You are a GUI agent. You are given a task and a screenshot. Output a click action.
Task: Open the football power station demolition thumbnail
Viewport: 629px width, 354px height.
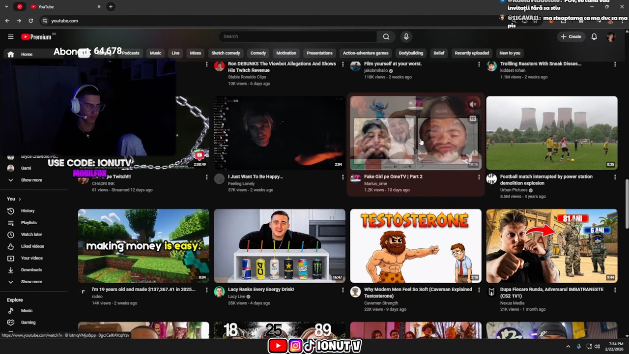tap(552, 133)
